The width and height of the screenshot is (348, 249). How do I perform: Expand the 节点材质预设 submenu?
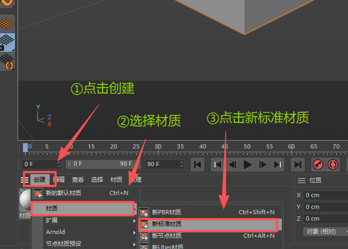[x=84, y=244]
